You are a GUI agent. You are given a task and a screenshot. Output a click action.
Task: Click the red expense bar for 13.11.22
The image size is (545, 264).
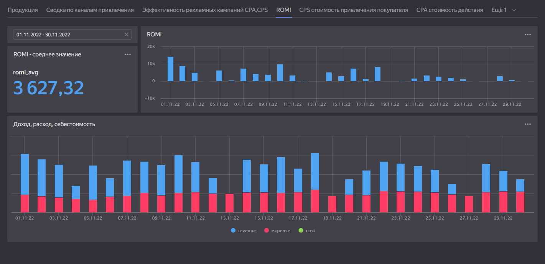click(229, 203)
